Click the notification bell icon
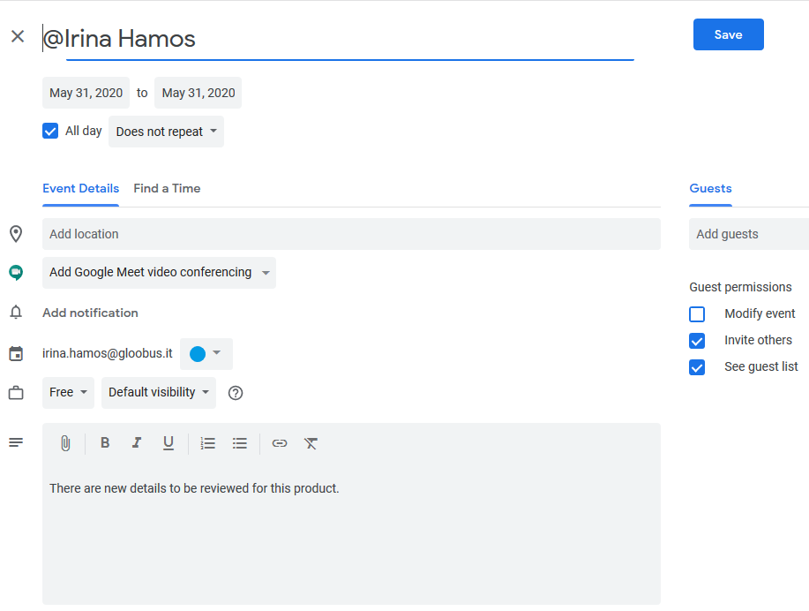The height and width of the screenshot is (611, 809). [x=16, y=313]
